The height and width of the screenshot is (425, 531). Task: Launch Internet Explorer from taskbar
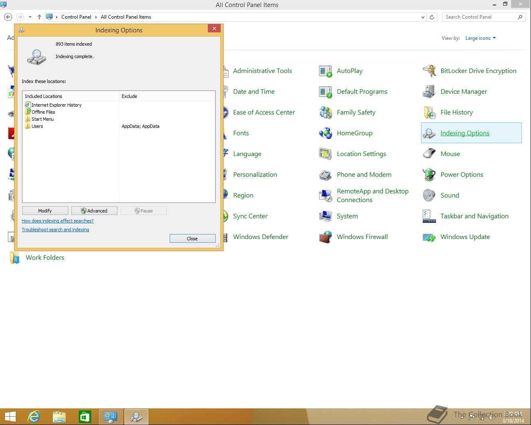click(34, 416)
